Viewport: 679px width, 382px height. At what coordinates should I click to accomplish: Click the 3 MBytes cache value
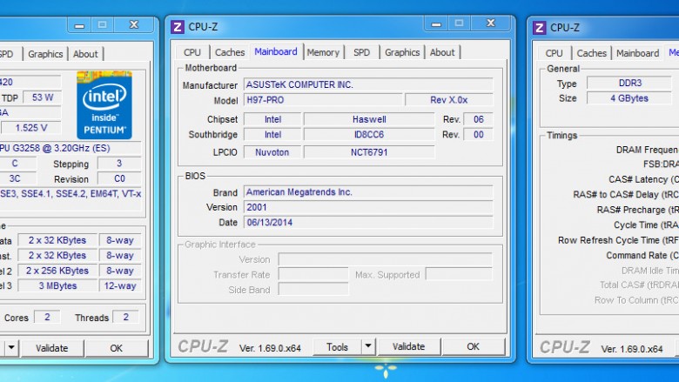[x=57, y=285]
